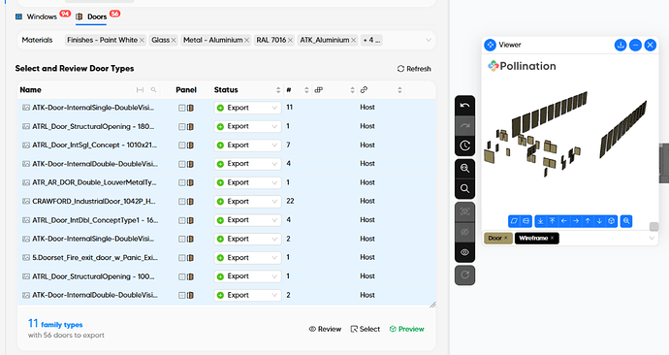Sort by the link icon column
The image size is (669, 355).
click(399, 90)
